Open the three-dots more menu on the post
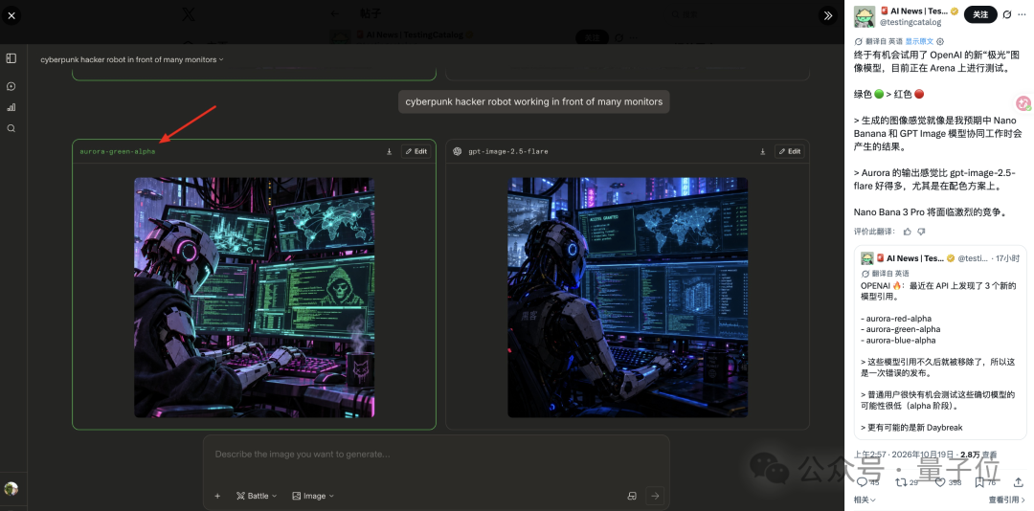 pos(1022,14)
